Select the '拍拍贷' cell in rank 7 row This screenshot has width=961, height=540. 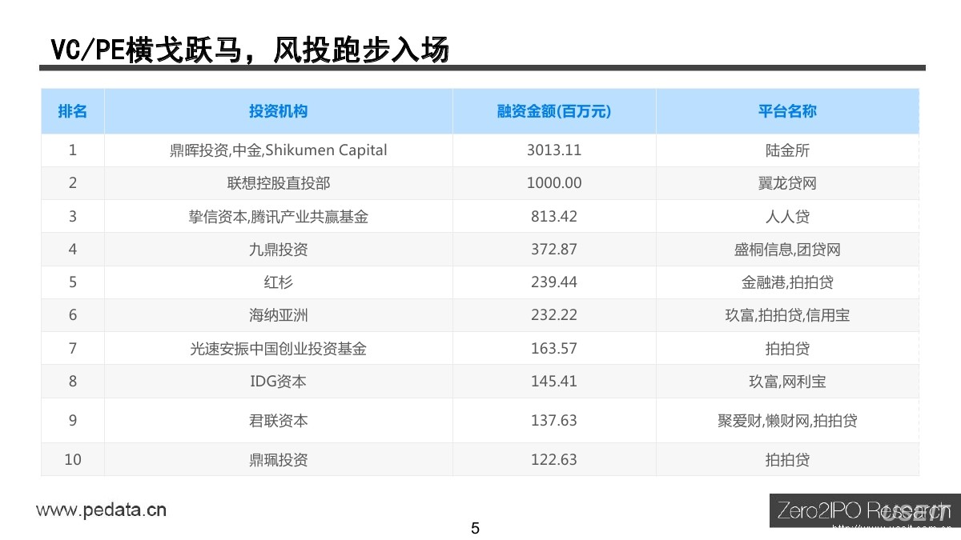click(787, 349)
